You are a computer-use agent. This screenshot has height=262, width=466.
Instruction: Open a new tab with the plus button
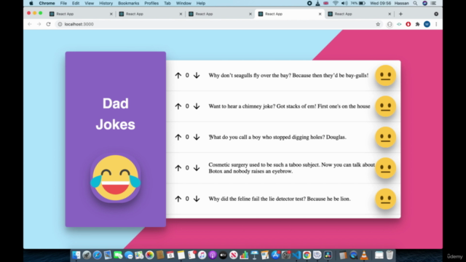click(400, 14)
